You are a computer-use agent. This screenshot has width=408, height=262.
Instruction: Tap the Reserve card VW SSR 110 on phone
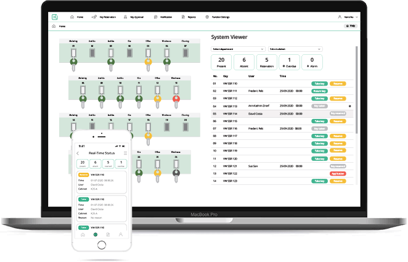pyautogui.click(x=102, y=182)
